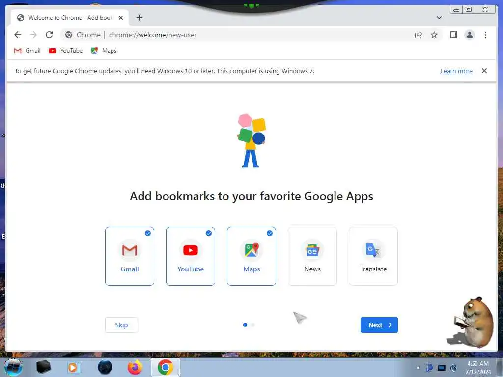This screenshot has width=503, height=377.
Task: Click the monitor network tray icon
Action: (x=442, y=368)
